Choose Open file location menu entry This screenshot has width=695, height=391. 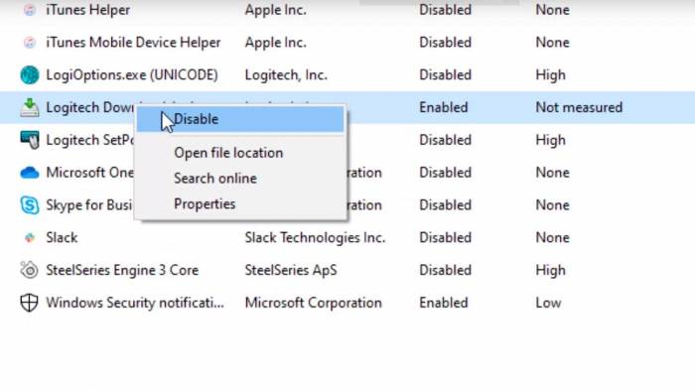pyautogui.click(x=228, y=153)
